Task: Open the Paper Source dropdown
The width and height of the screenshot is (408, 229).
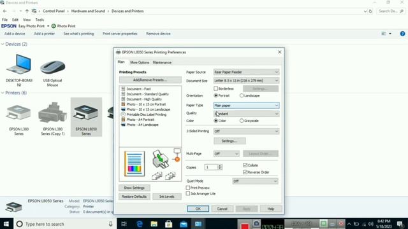Action: tap(246, 72)
